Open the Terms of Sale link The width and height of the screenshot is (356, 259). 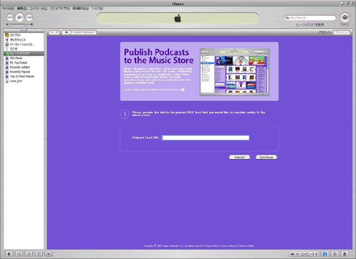pos(247,246)
